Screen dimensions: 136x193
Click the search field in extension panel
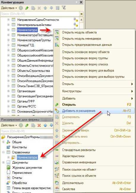click(x=27, y=131)
